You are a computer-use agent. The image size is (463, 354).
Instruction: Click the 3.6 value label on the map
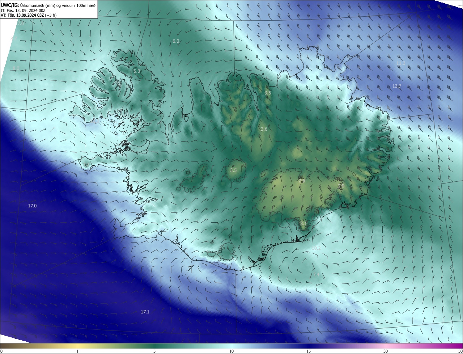coord(264,129)
